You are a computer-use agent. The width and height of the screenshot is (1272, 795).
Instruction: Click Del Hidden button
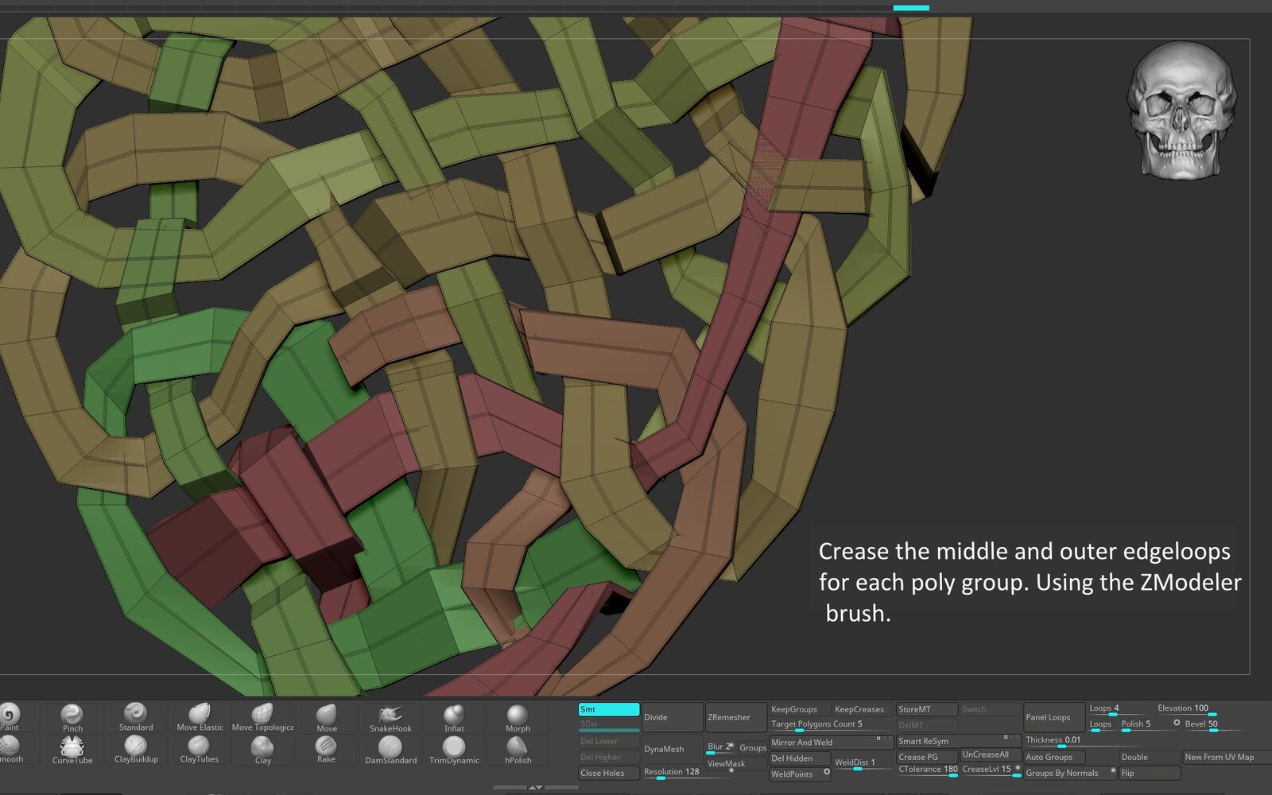pyautogui.click(x=800, y=758)
